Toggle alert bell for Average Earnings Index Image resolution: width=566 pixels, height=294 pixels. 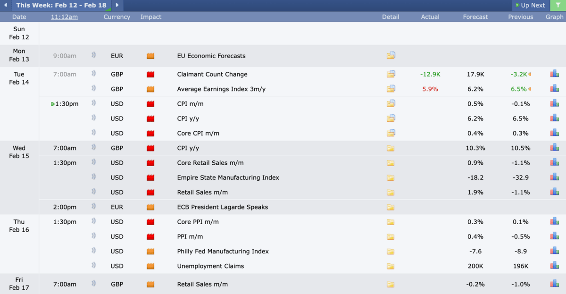93,88
